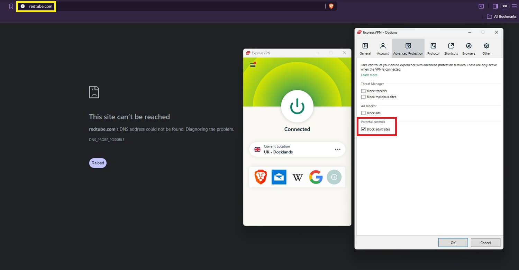Open the ExpressVPN hamburger menu
Screen dimensions: 519x270
point(253,65)
